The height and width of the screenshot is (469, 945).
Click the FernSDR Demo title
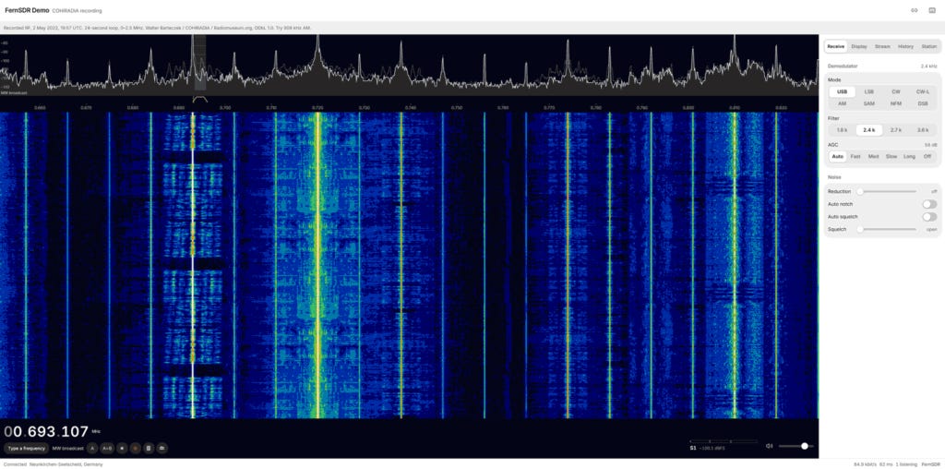click(27, 10)
